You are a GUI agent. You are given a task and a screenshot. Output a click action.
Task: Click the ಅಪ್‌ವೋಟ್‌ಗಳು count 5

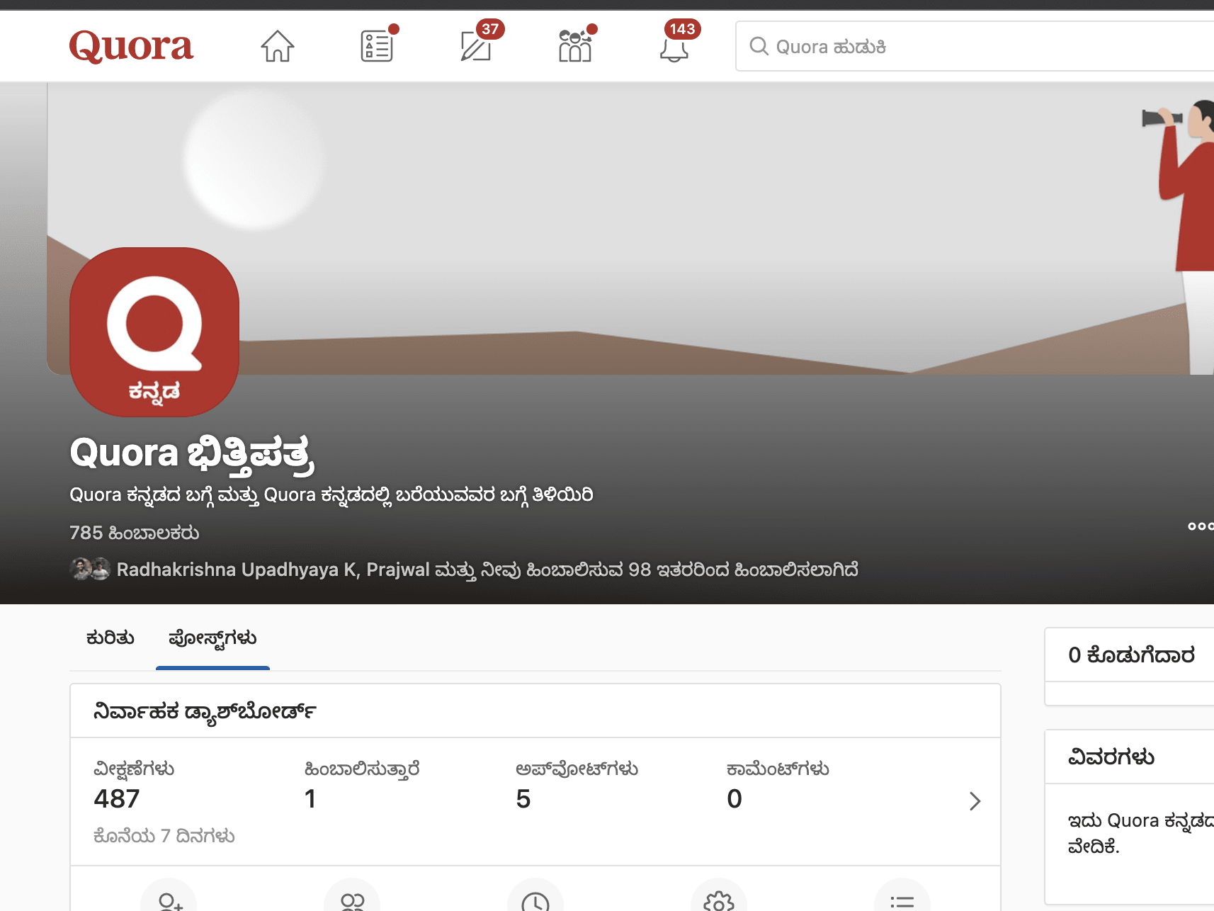click(x=523, y=799)
